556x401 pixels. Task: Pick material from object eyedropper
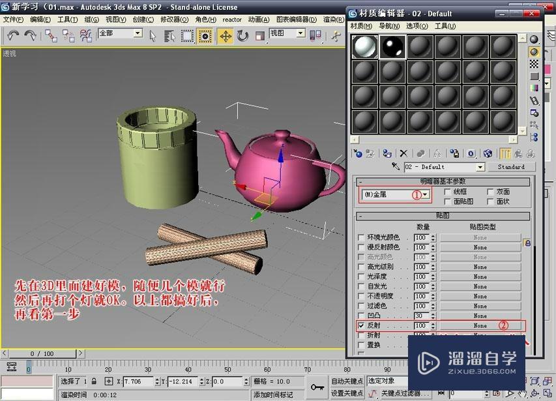396,167
